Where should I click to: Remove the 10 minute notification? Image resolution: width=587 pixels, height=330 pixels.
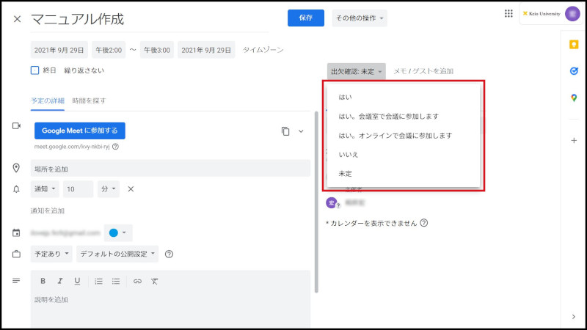(x=131, y=189)
